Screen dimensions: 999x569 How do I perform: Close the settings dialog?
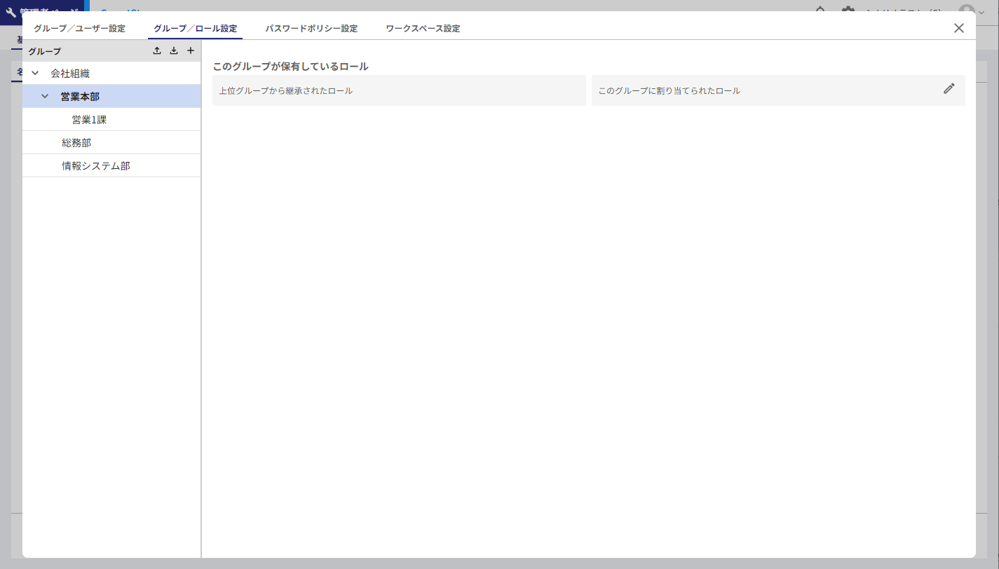(x=958, y=28)
